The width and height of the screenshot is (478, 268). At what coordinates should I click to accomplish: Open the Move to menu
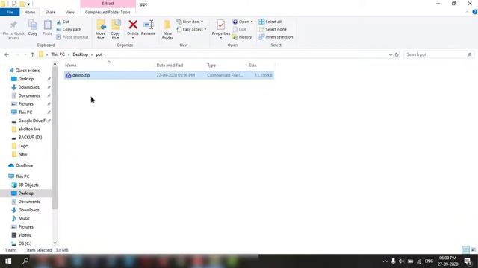coord(101,30)
